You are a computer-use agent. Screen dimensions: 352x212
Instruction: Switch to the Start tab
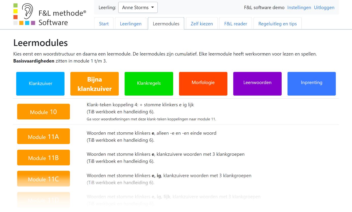click(104, 24)
